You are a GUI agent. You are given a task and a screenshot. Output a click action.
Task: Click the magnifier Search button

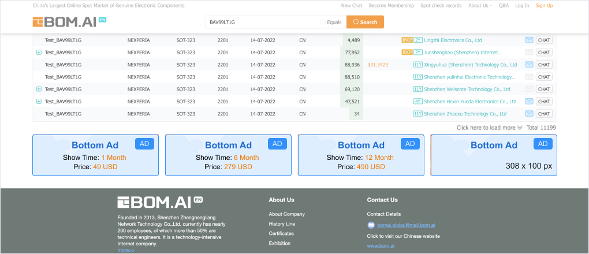[365, 22]
